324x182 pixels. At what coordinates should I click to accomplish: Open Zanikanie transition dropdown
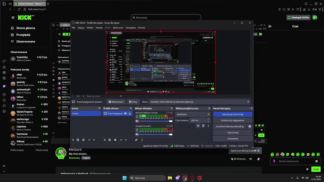pos(193,114)
